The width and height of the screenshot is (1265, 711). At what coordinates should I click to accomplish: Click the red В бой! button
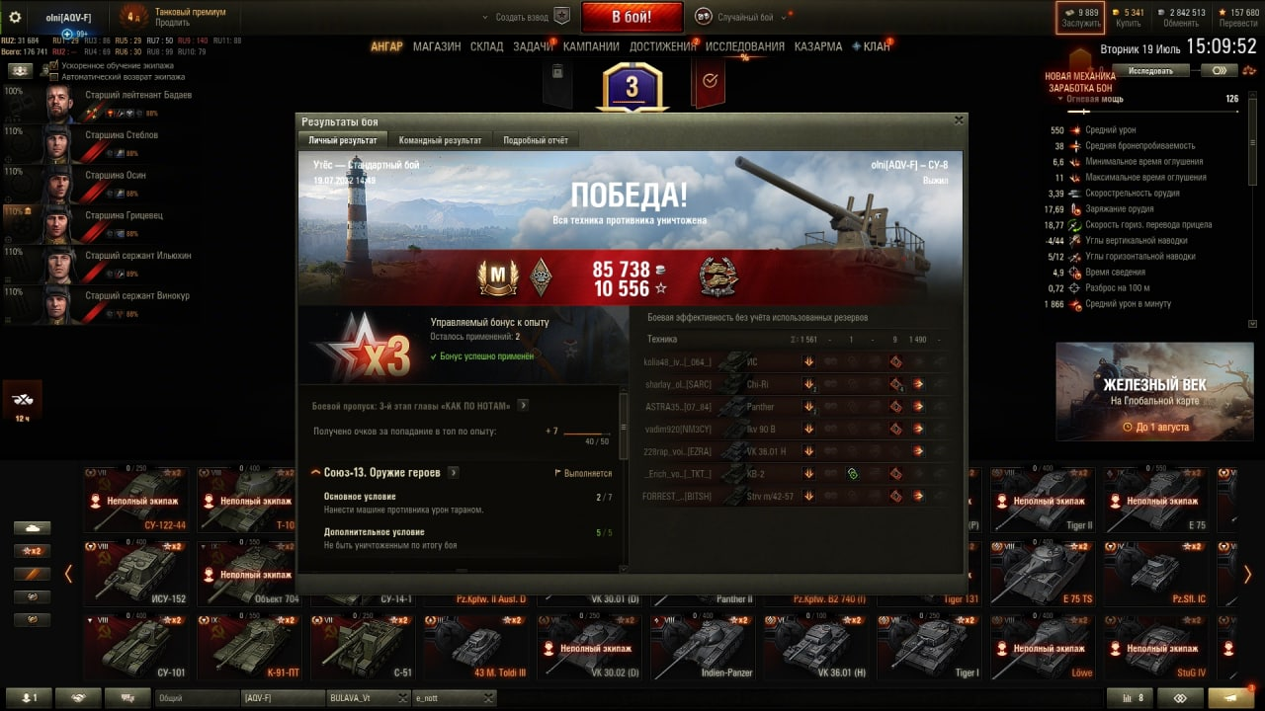tap(632, 17)
